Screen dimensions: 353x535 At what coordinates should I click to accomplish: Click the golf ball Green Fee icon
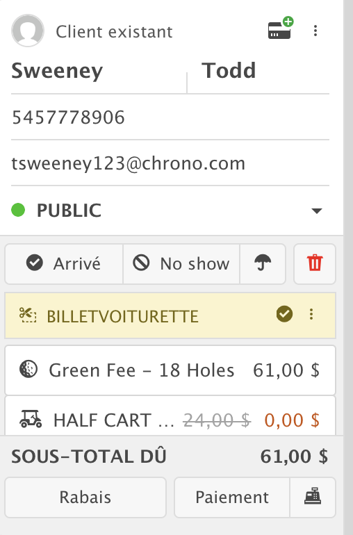[28, 370]
